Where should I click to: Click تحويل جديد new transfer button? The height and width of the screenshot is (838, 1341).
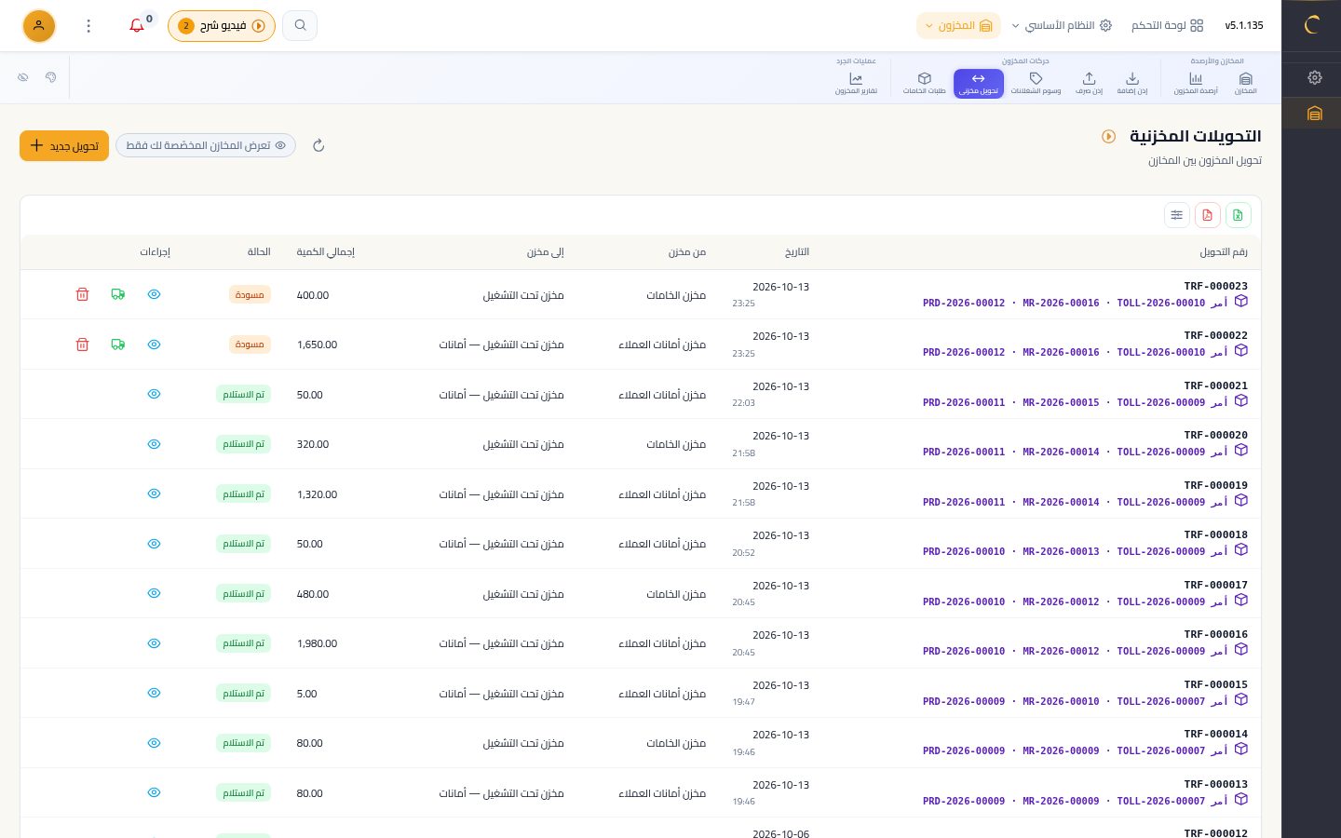(64, 145)
